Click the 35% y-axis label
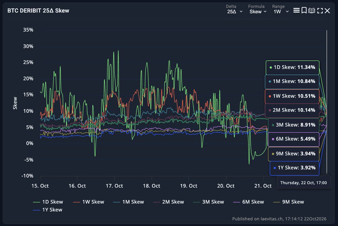Image resolution: width=338 pixels, height=226 pixels. [28, 30]
